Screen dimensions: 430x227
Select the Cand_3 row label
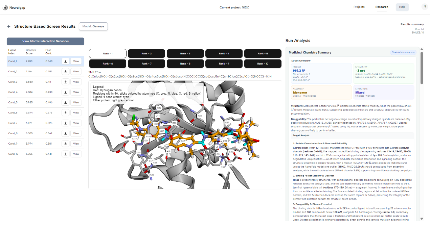[13, 82]
